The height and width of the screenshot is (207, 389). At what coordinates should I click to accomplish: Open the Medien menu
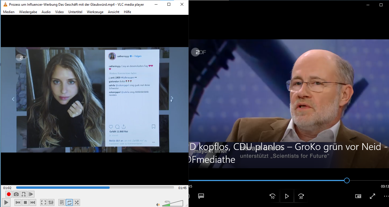tap(9, 12)
